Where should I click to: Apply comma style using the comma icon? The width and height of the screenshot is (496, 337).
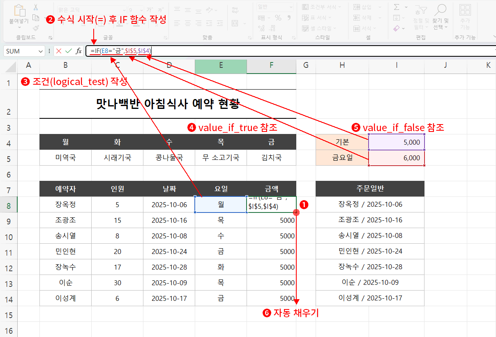point(289,18)
